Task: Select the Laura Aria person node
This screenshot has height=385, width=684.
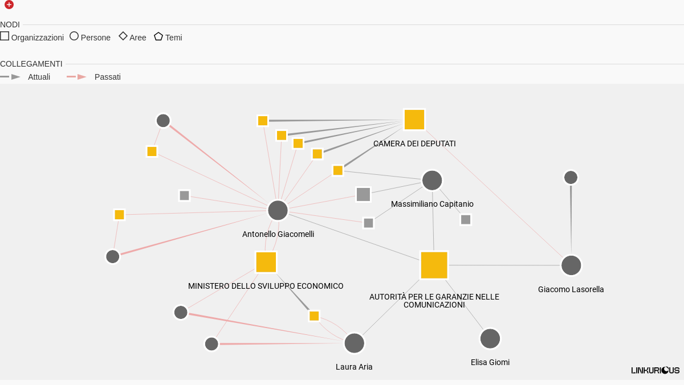Action: pos(355,343)
